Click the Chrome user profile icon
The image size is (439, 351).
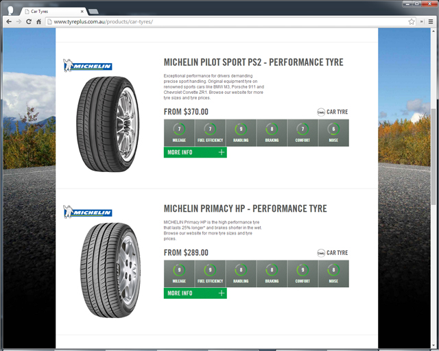tap(10, 10)
